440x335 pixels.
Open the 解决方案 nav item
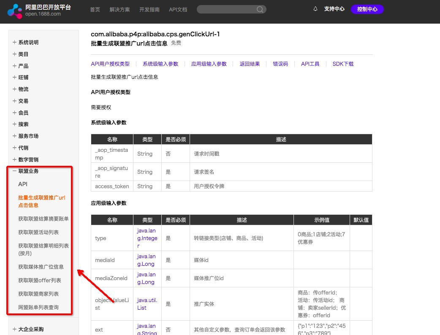tap(120, 10)
